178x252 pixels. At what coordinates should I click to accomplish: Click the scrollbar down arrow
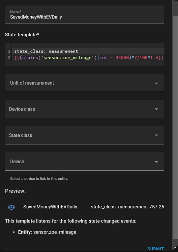(175, 248)
